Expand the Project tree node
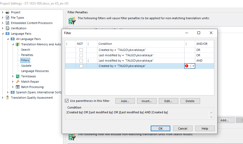 pos(2,12)
